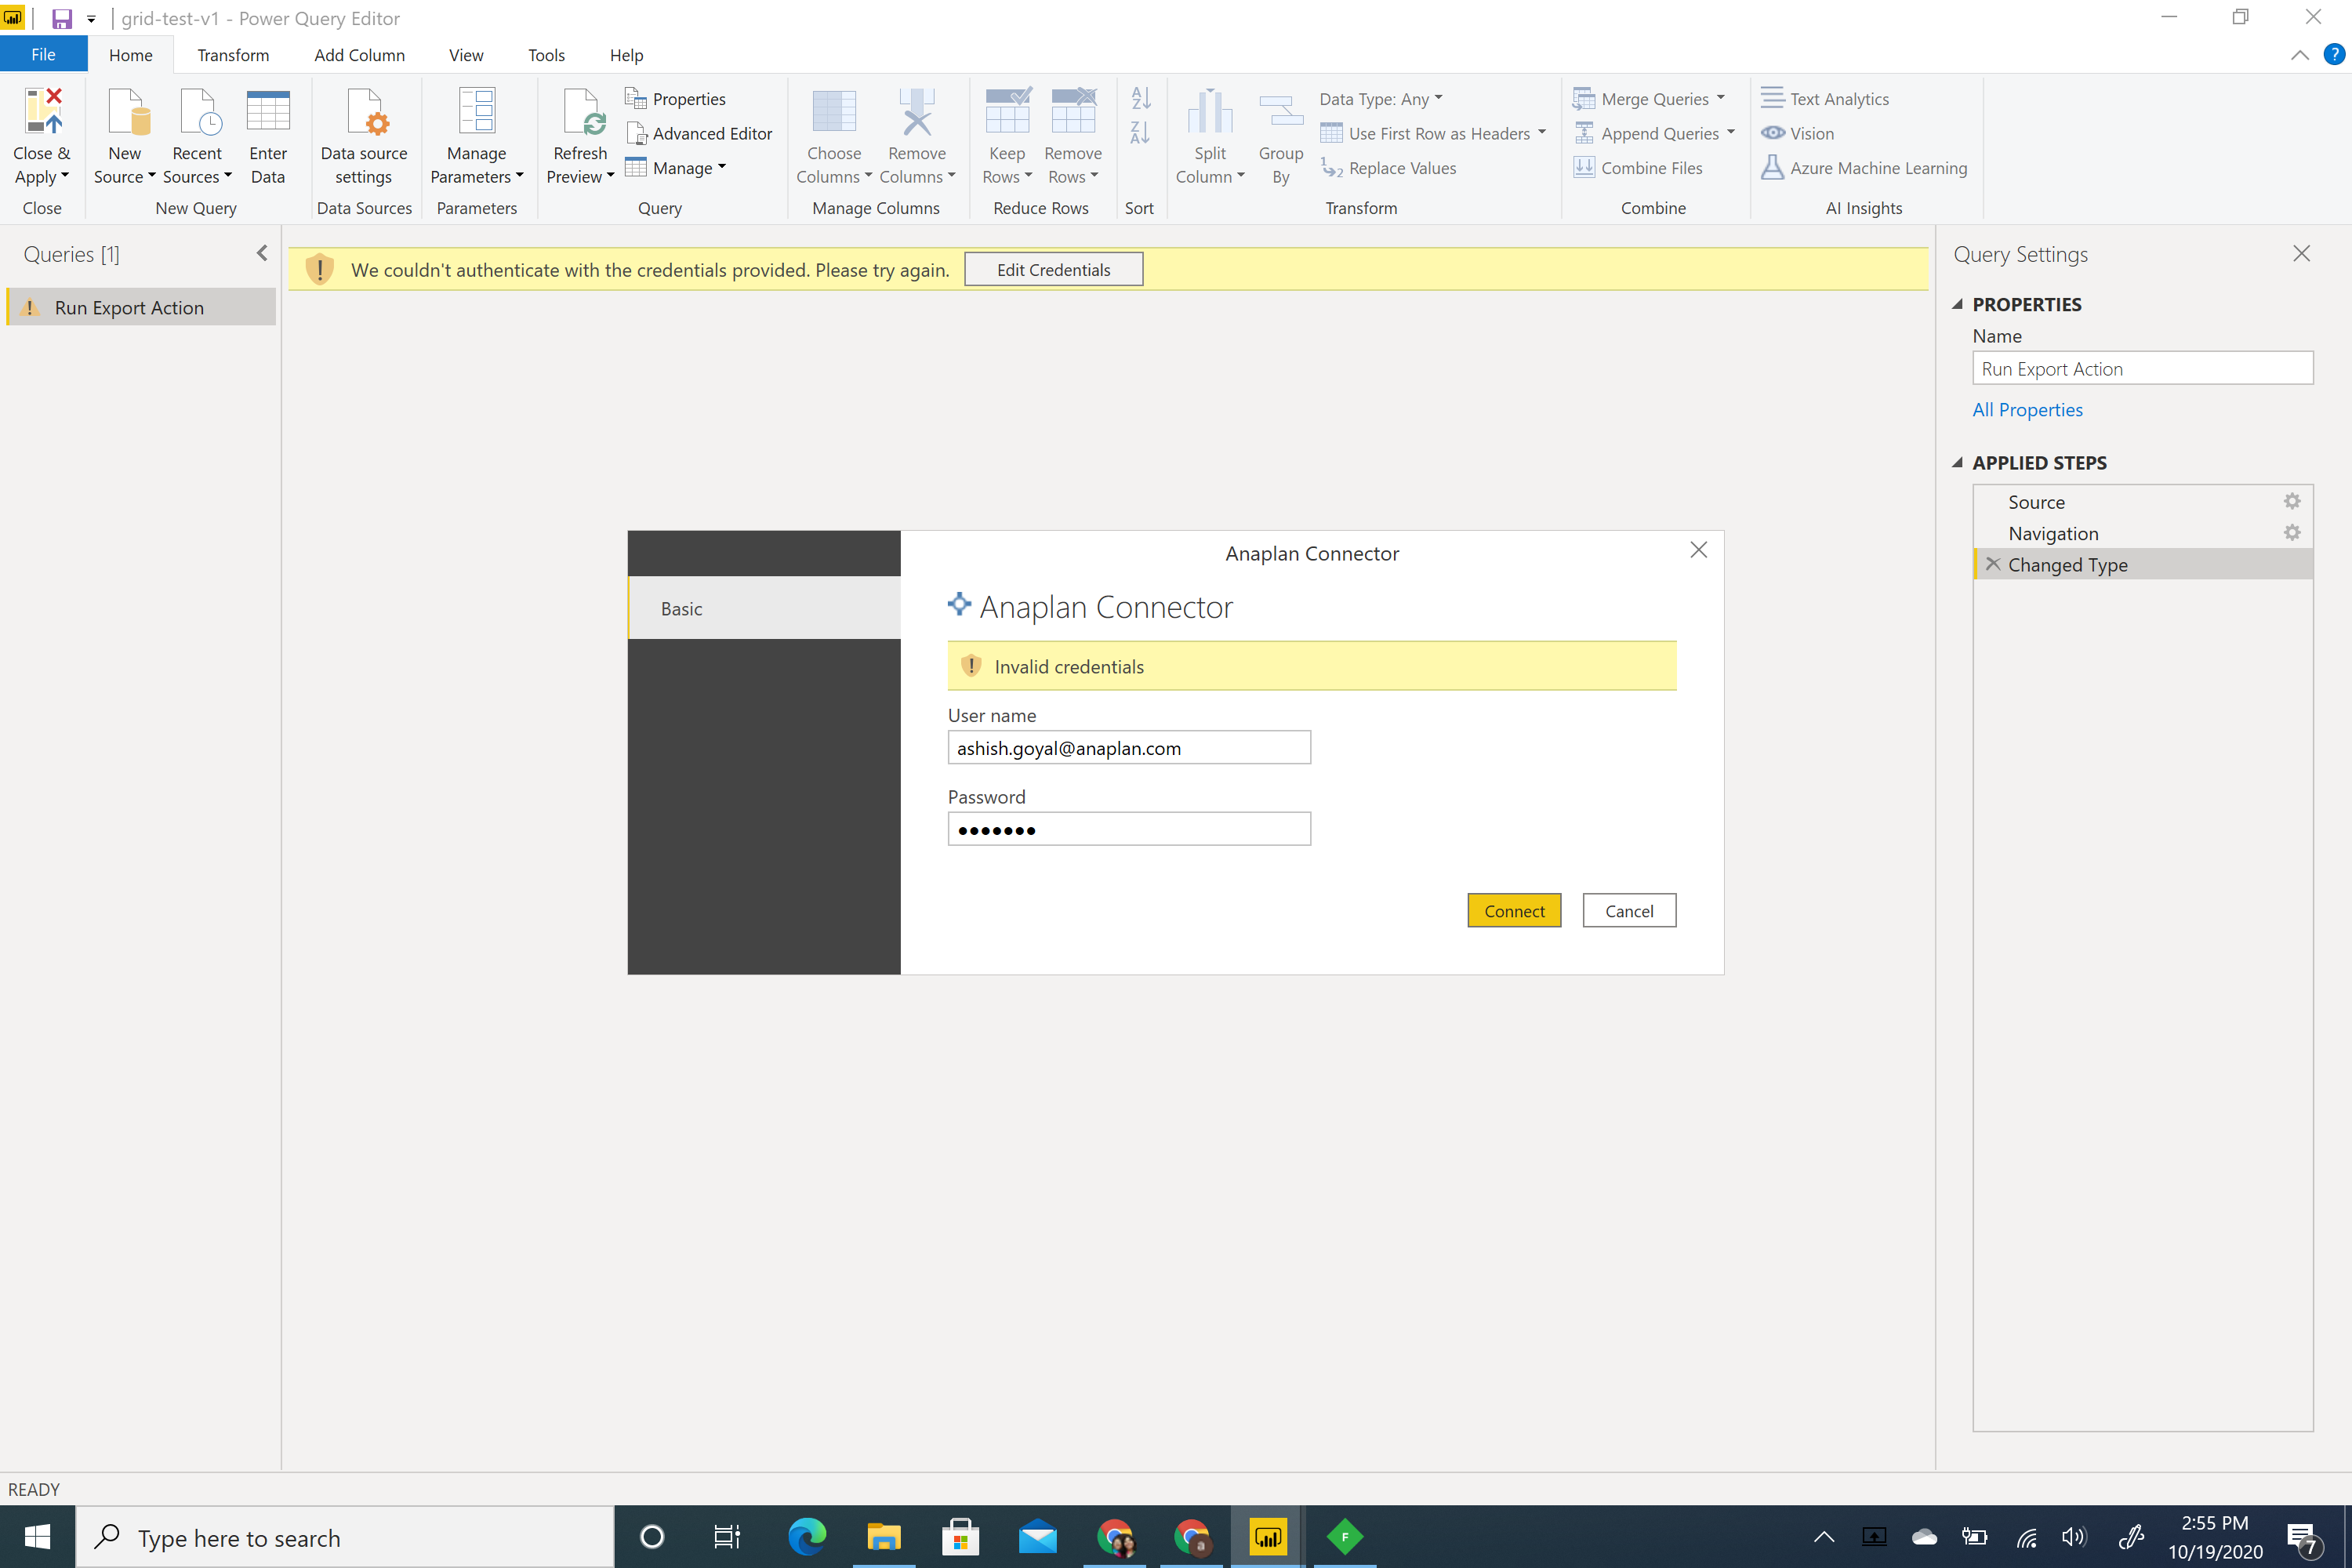Sort ascending with the A-Z icon
The height and width of the screenshot is (1568, 2352).
tap(1141, 98)
